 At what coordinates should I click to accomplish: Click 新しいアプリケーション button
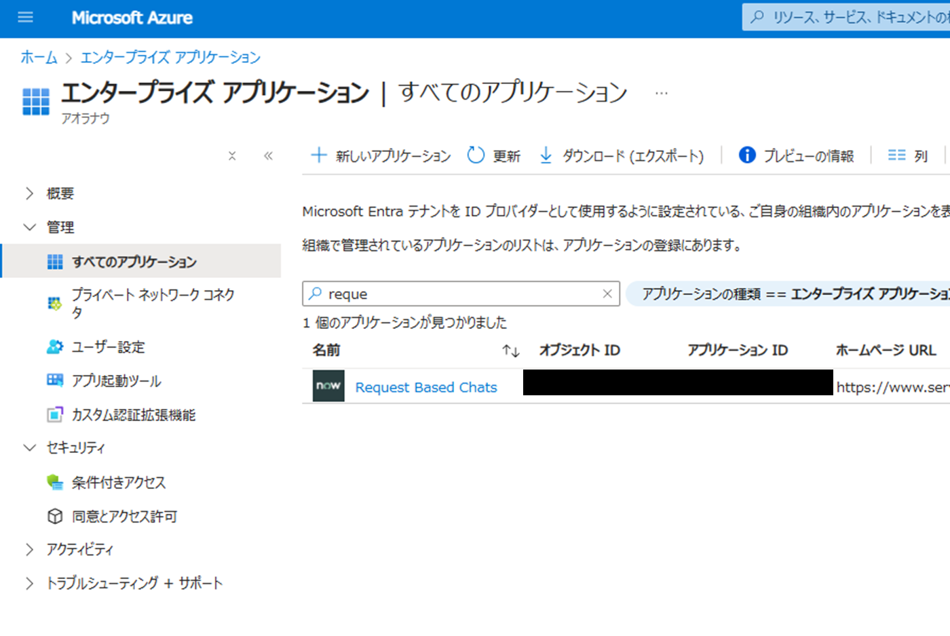click(381, 156)
